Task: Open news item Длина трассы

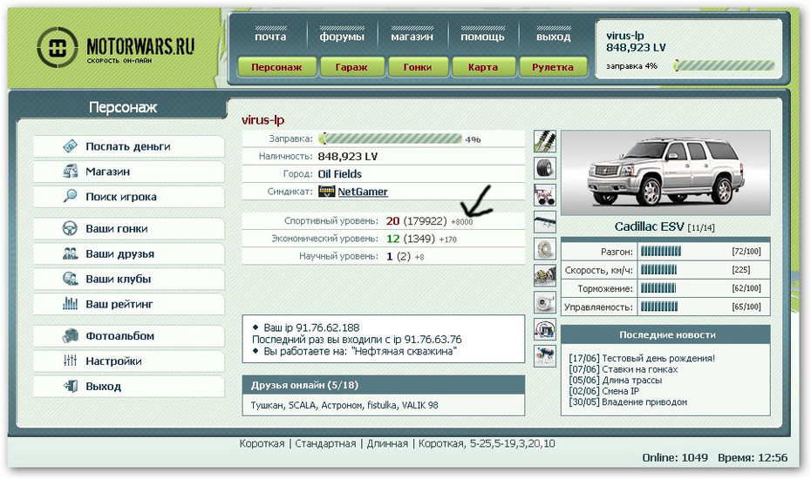Action: tap(632, 380)
